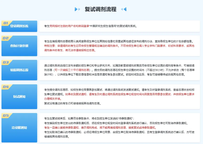Select the 查询计划余额 step label

coord(19,46)
